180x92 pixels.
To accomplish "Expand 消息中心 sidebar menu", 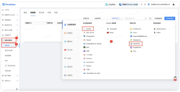I will tap(10, 81).
